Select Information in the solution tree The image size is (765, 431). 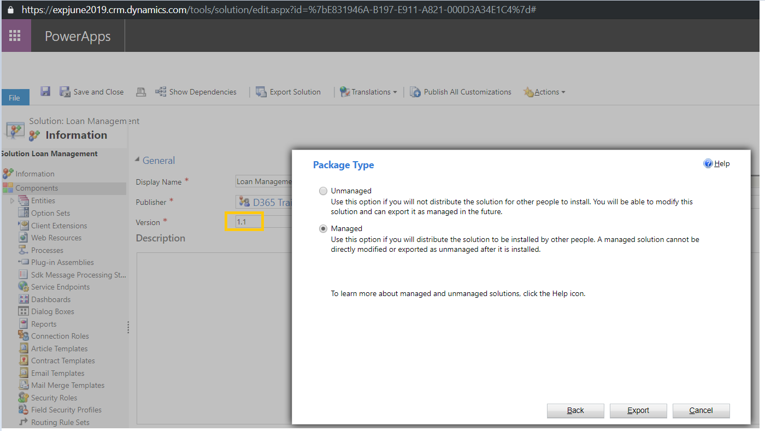coord(35,174)
